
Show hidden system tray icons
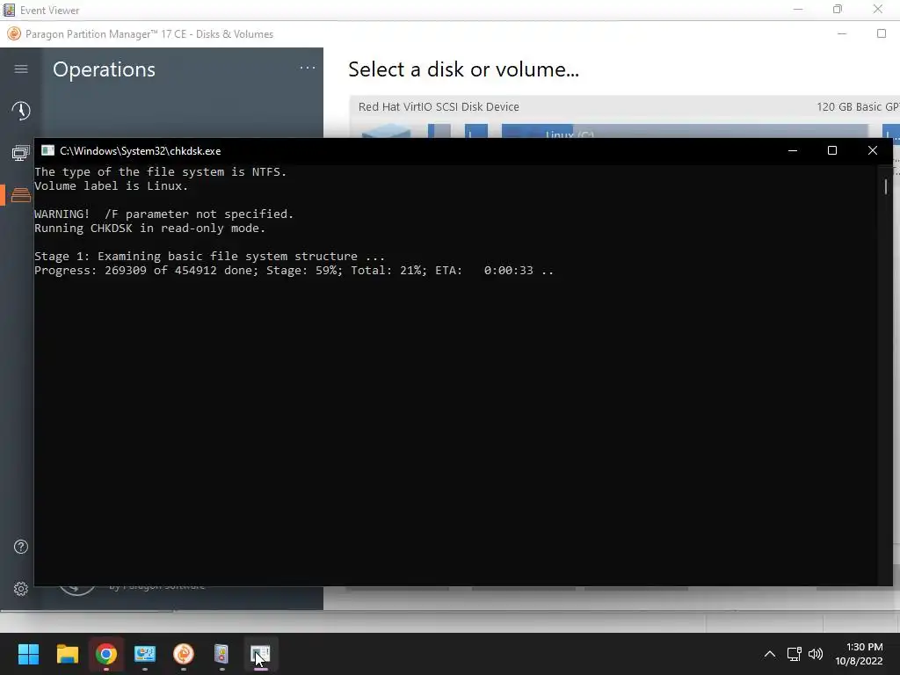point(770,654)
